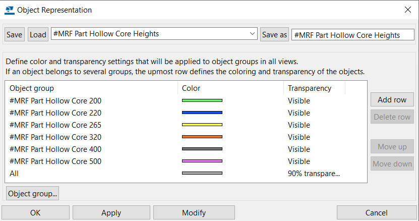Focus the Save as name input field

click(353, 35)
